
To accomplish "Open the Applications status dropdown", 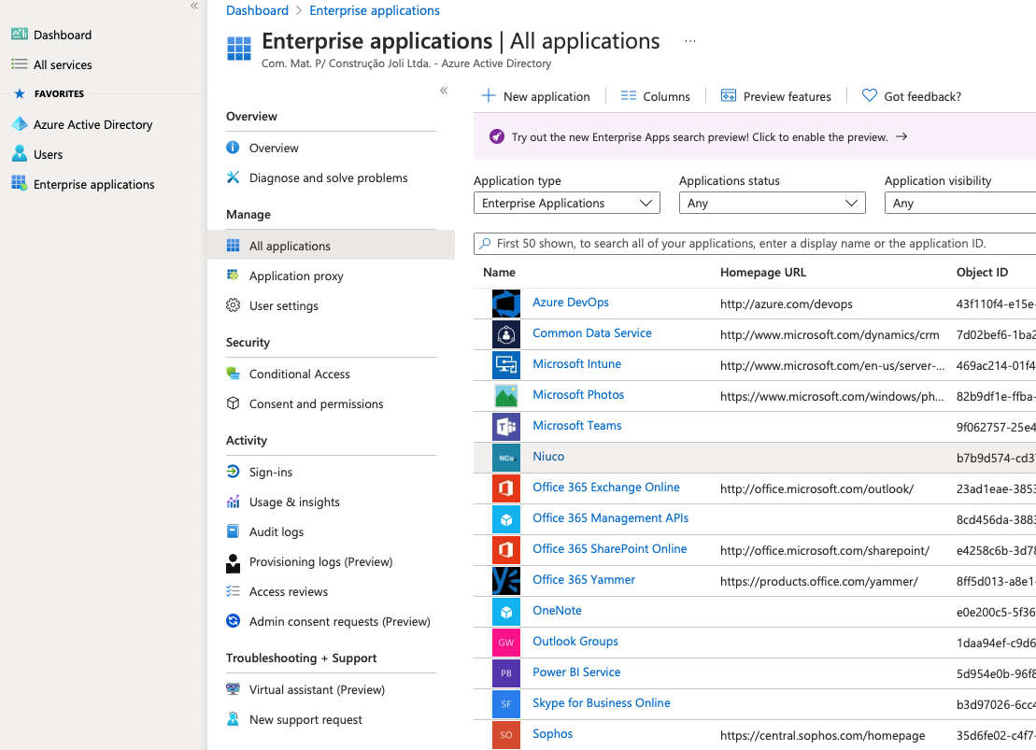I will 773,203.
